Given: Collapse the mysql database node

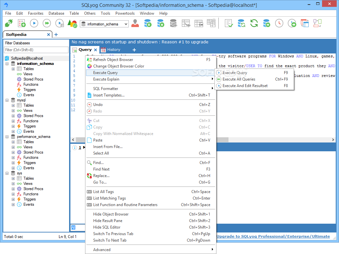Looking at the screenshot, I should (7, 100).
